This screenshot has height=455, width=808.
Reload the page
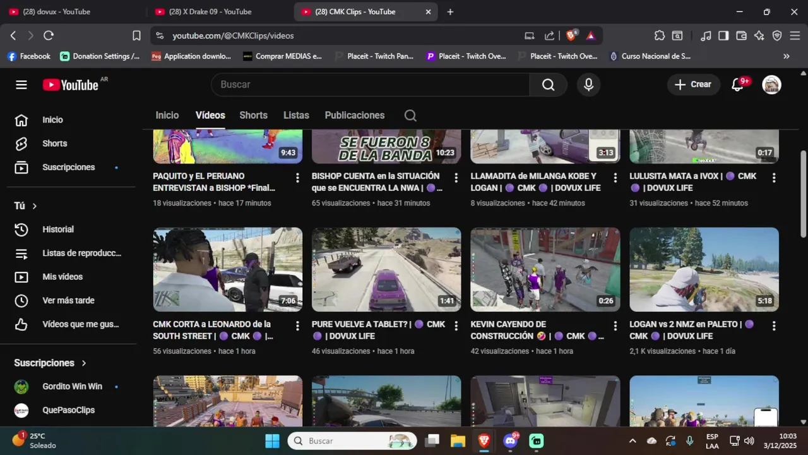coord(49,36)
